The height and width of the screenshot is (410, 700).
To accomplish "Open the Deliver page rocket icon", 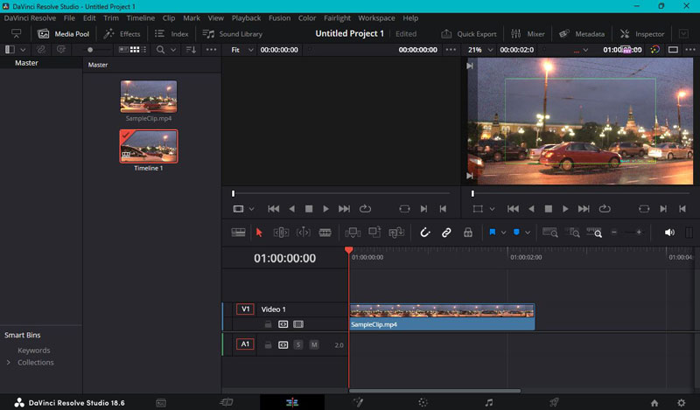I will 554,402.
